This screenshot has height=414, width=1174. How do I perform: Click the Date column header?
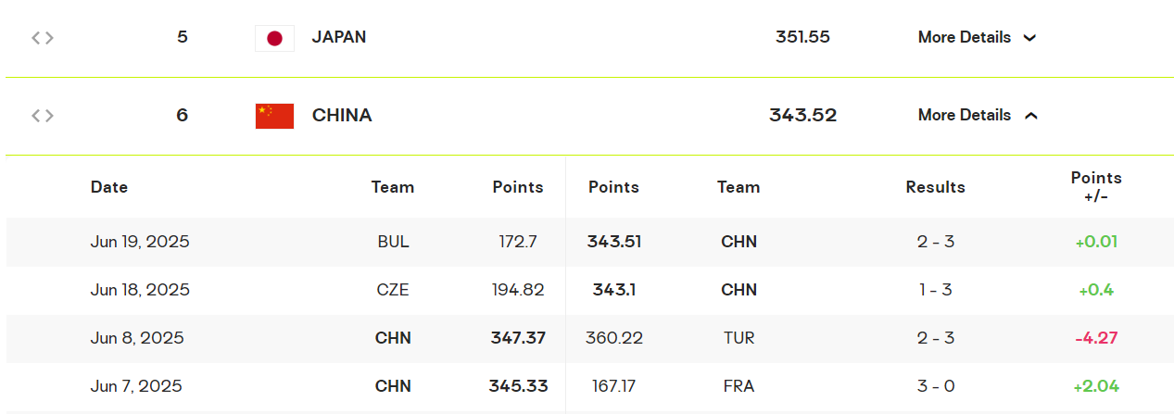click(109, 187)
